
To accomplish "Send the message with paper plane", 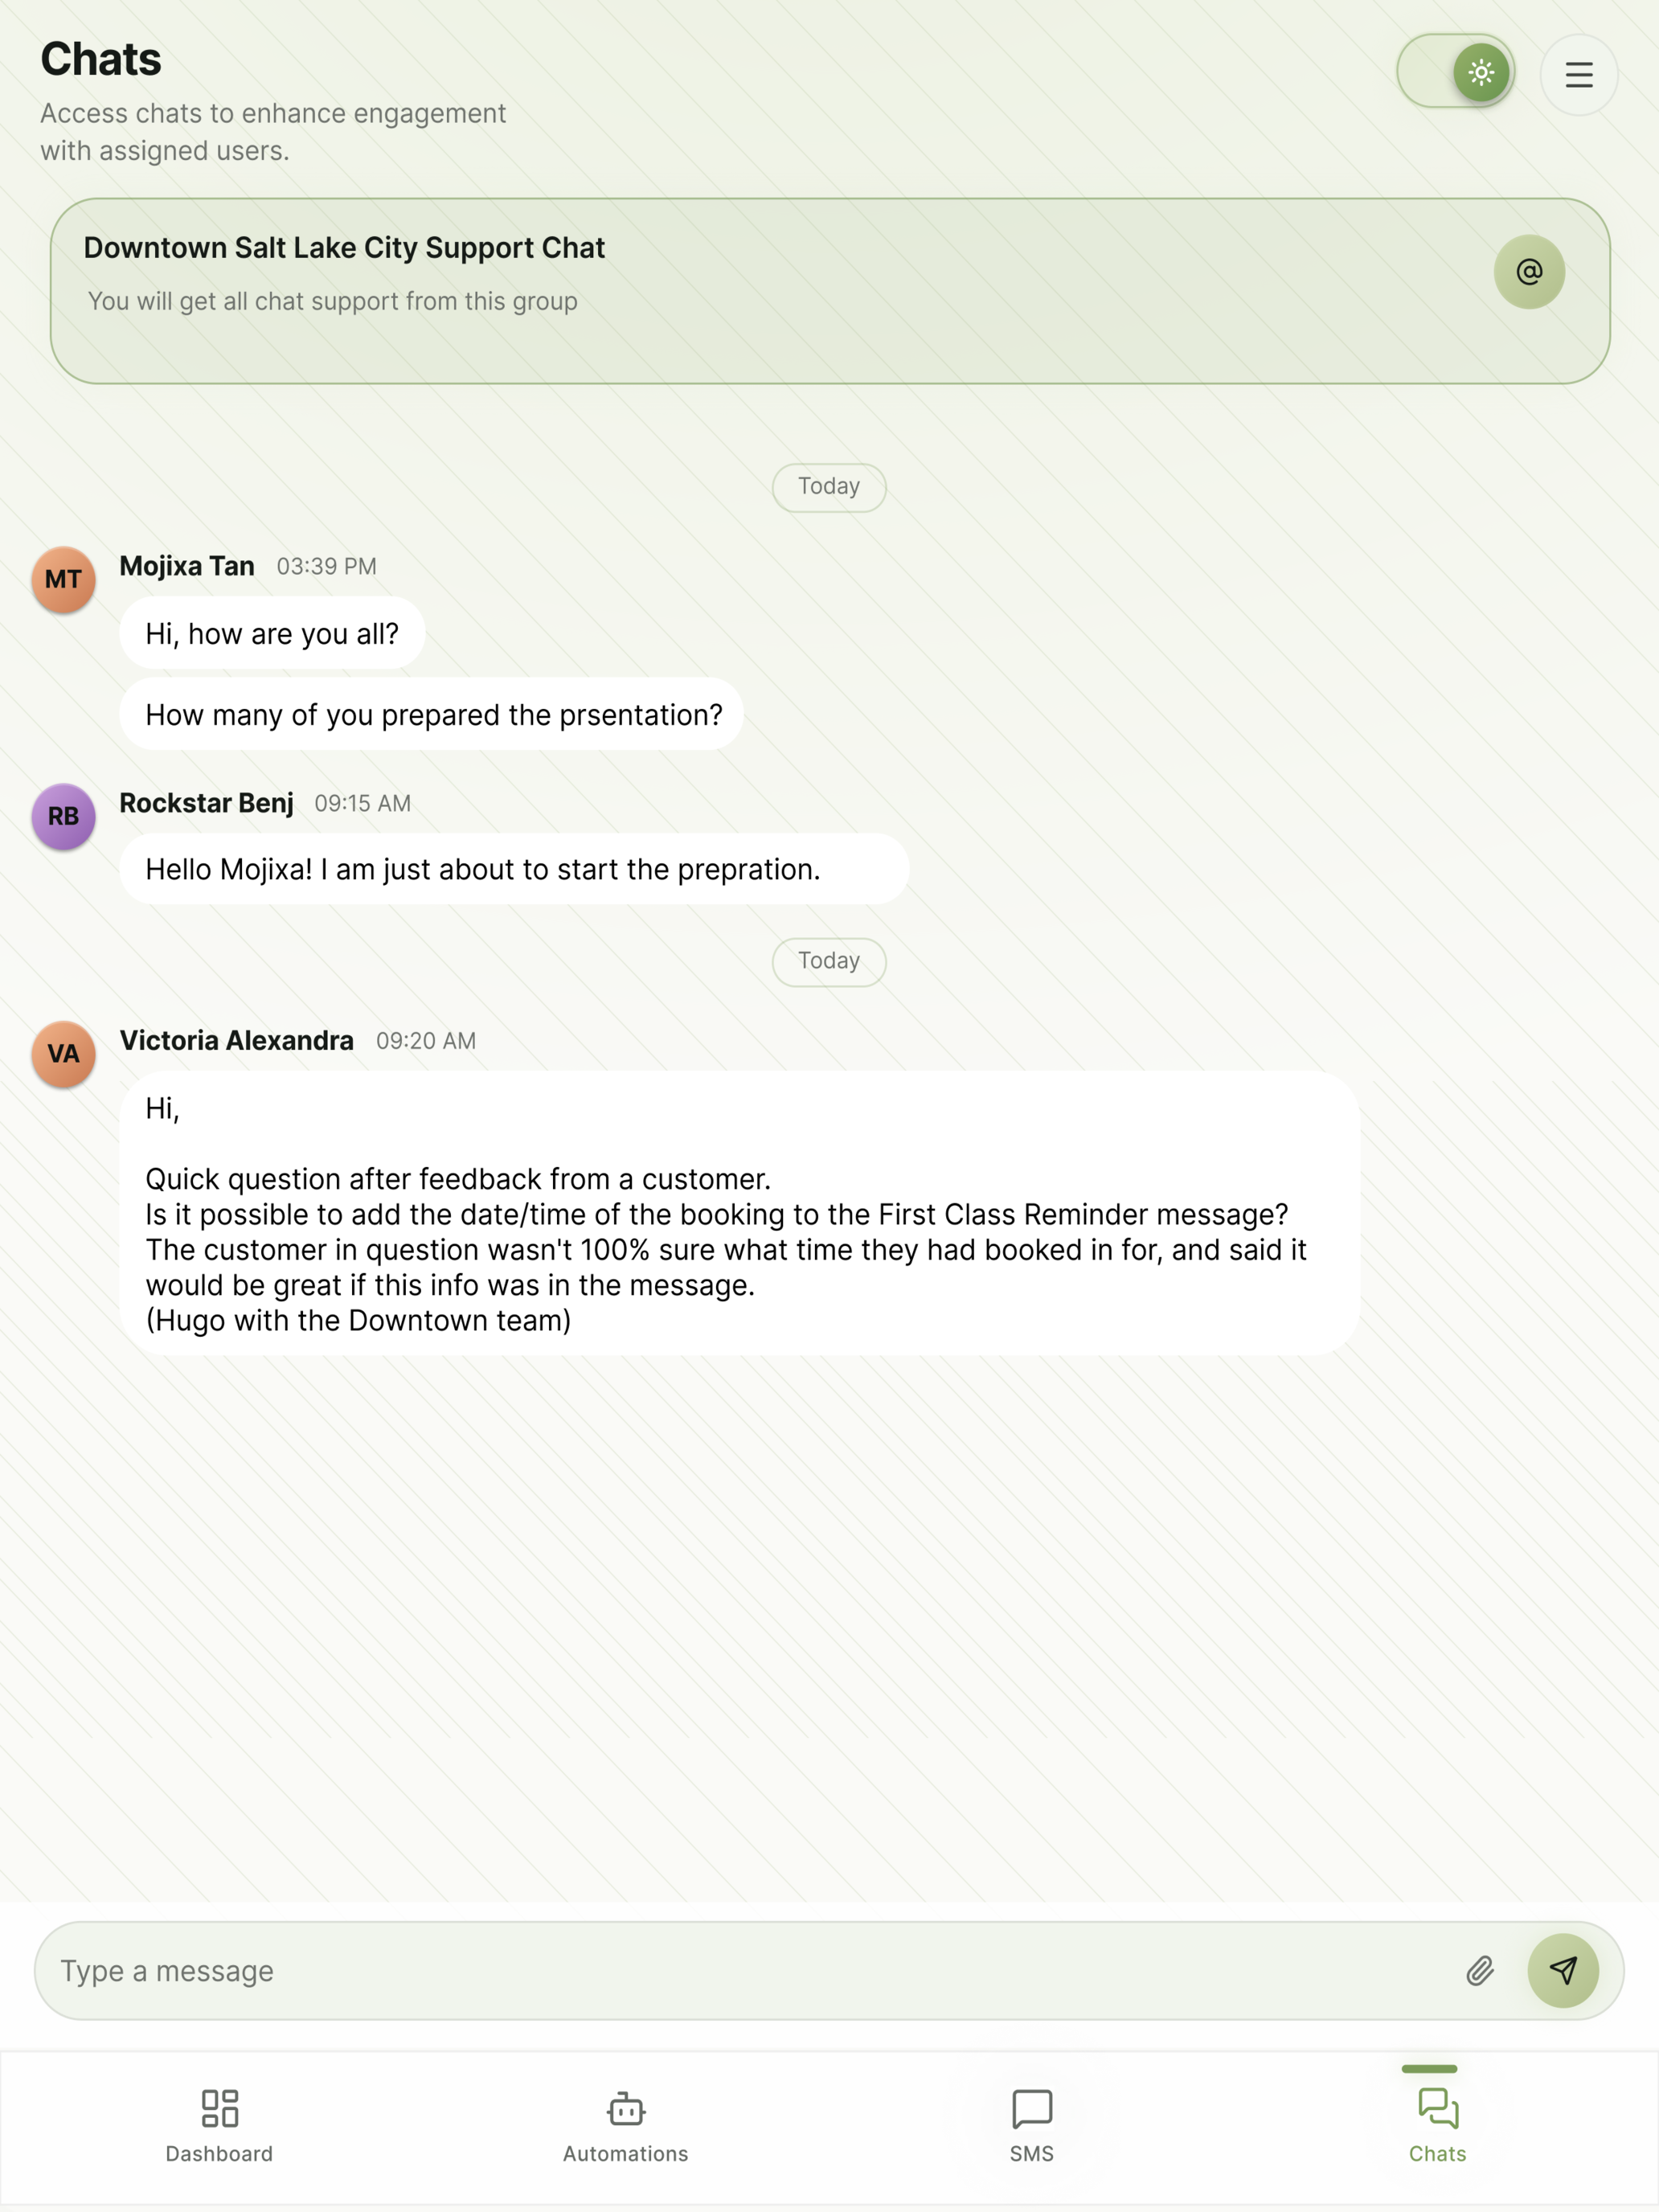I will (x=1563, y=1970).
